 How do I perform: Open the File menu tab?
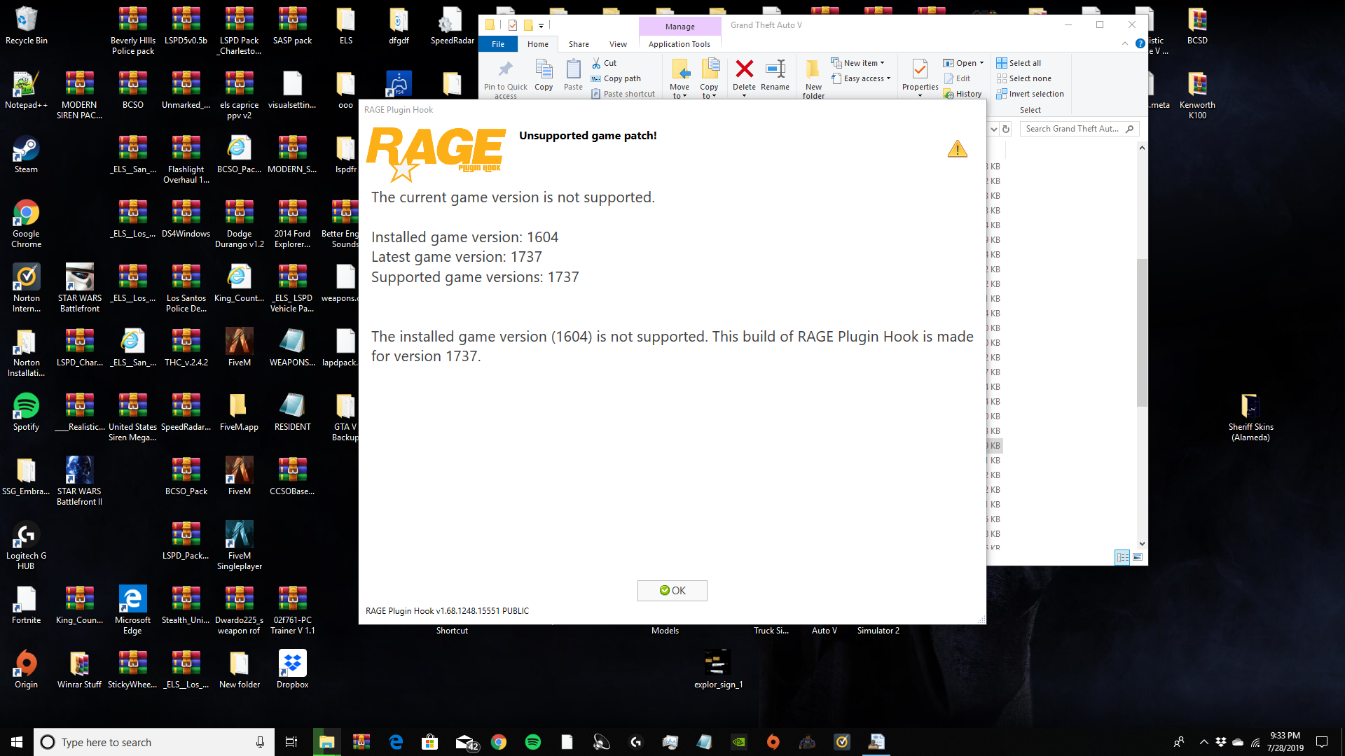(x=498, y=44)
